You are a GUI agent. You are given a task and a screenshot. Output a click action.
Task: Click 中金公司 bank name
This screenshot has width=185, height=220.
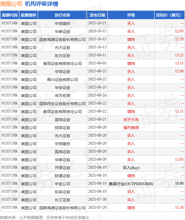pos(62,183)
